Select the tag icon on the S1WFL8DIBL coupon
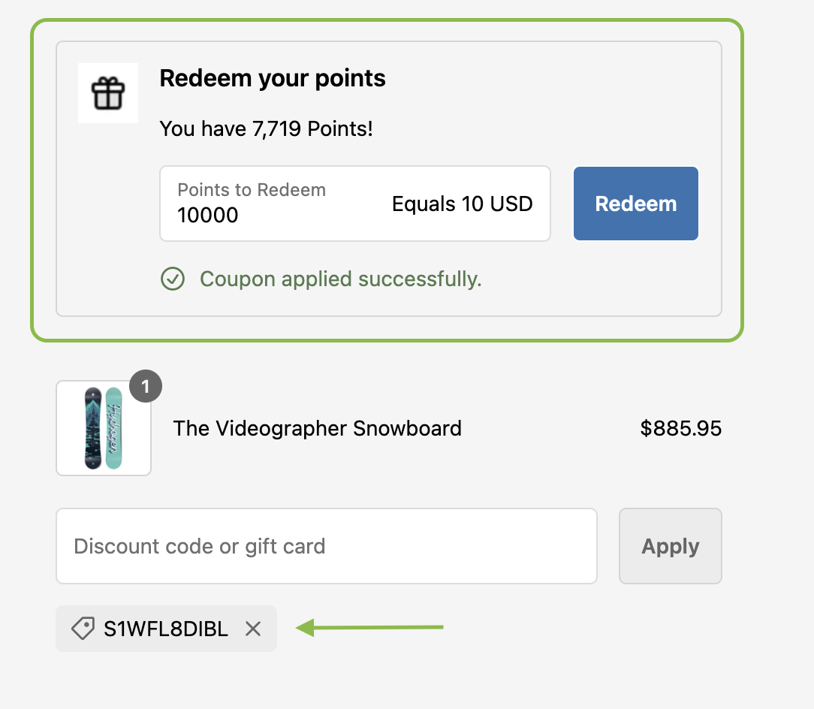This screenshot has height=709, width=814. click(x=83, y=629)
